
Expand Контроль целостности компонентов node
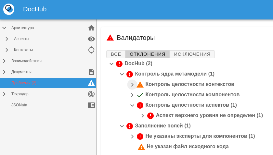(132, 95)
